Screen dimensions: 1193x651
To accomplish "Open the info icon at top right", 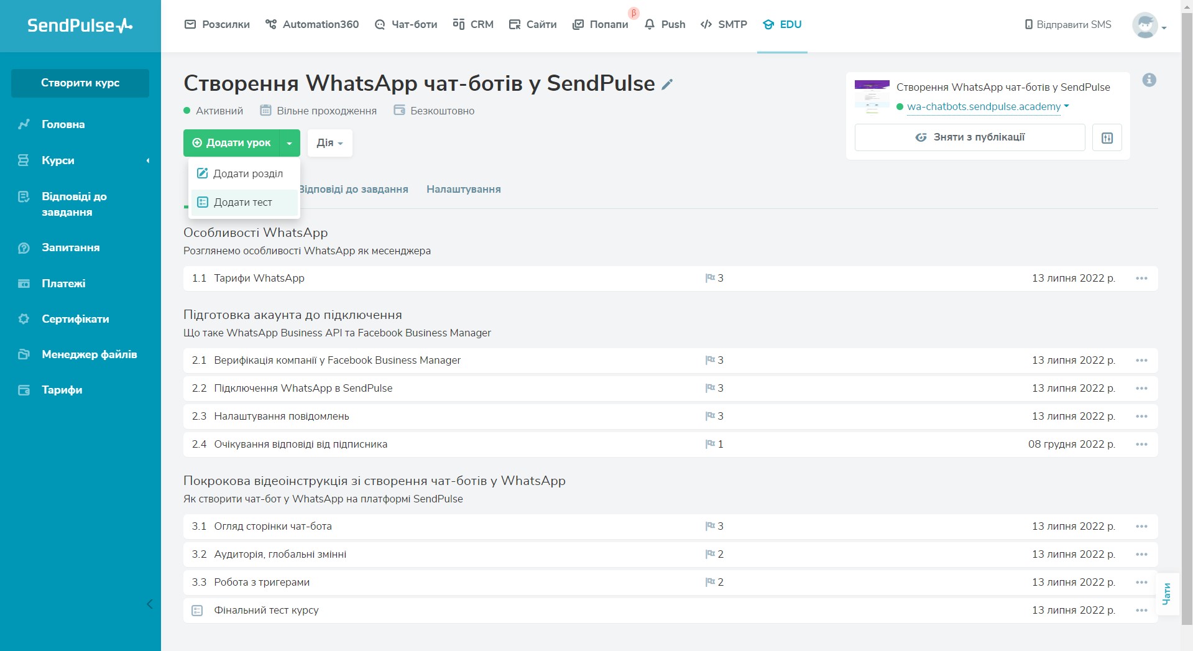I will [1149, 80].
